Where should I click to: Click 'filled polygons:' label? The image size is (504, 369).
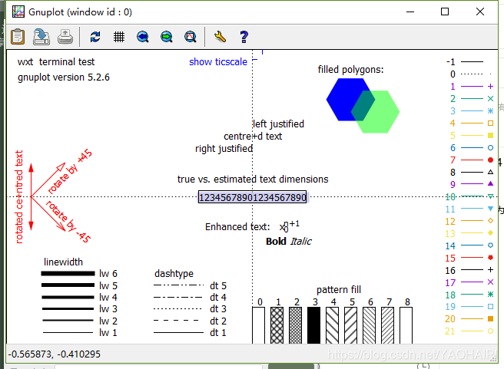point(350,70)
